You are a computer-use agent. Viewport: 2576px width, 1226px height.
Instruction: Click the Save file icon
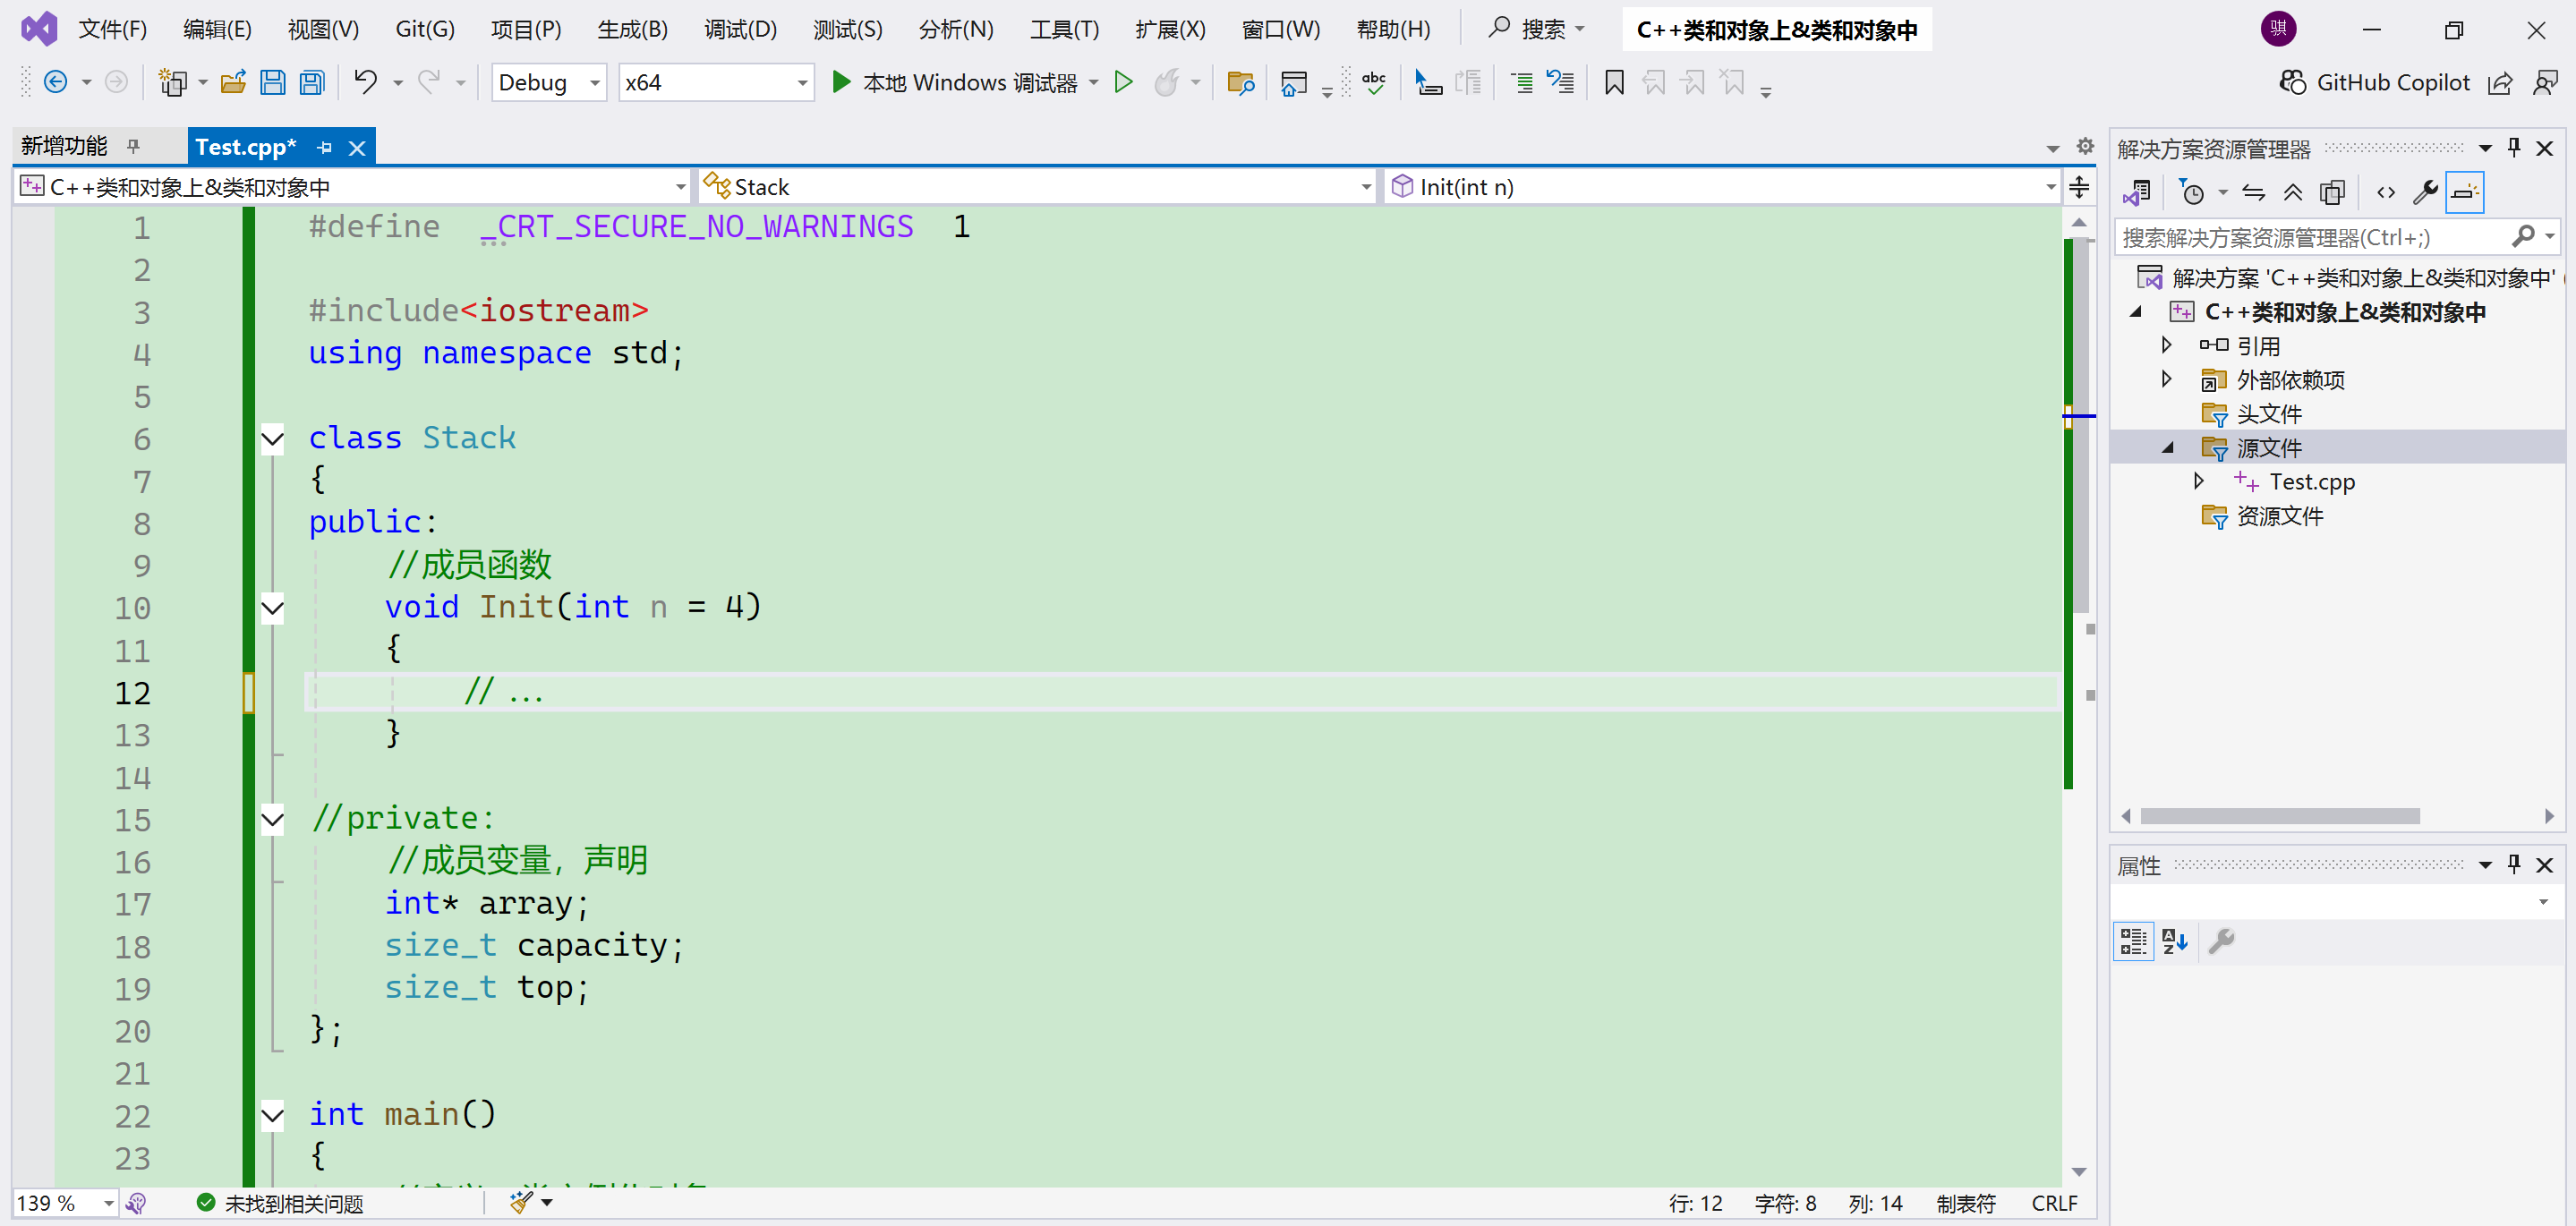pyautogui.click(x=272, y=82)
